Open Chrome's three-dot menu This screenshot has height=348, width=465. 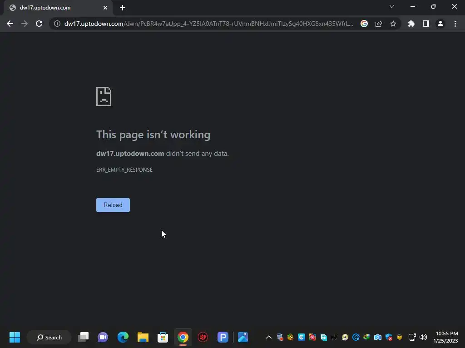[x=455, y=24]
